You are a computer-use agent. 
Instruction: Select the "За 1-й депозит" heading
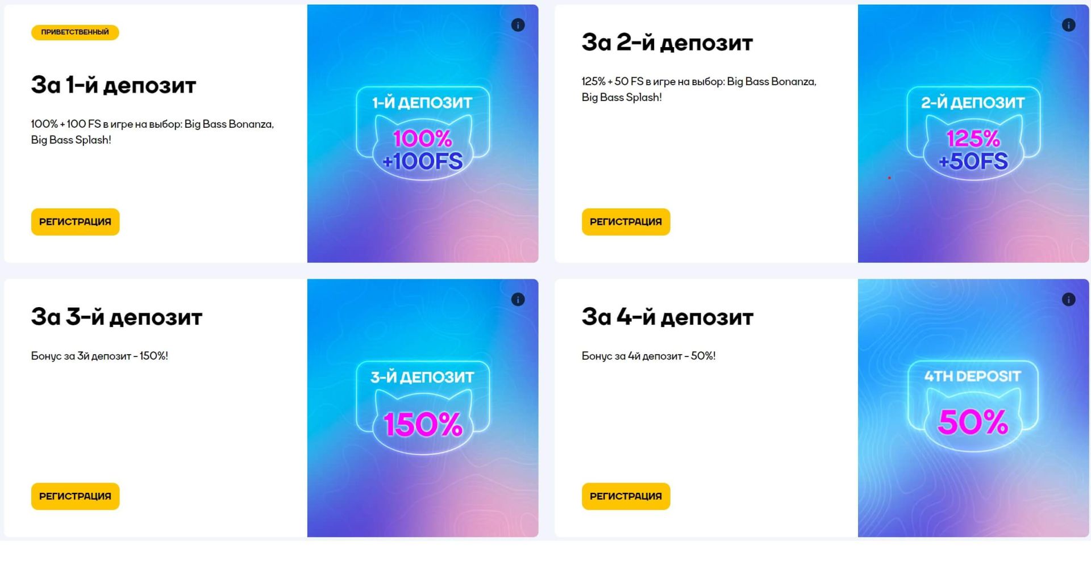[114, 85]
